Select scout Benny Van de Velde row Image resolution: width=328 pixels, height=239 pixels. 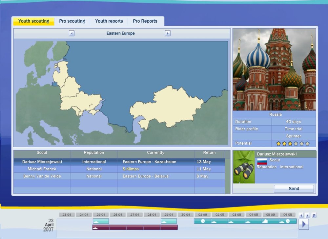tap(42, 176)
